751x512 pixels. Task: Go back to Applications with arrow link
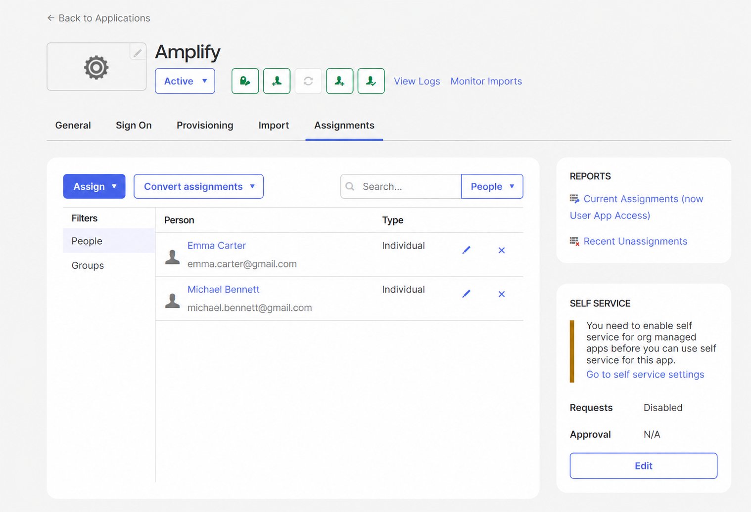[x=98, y=18]
